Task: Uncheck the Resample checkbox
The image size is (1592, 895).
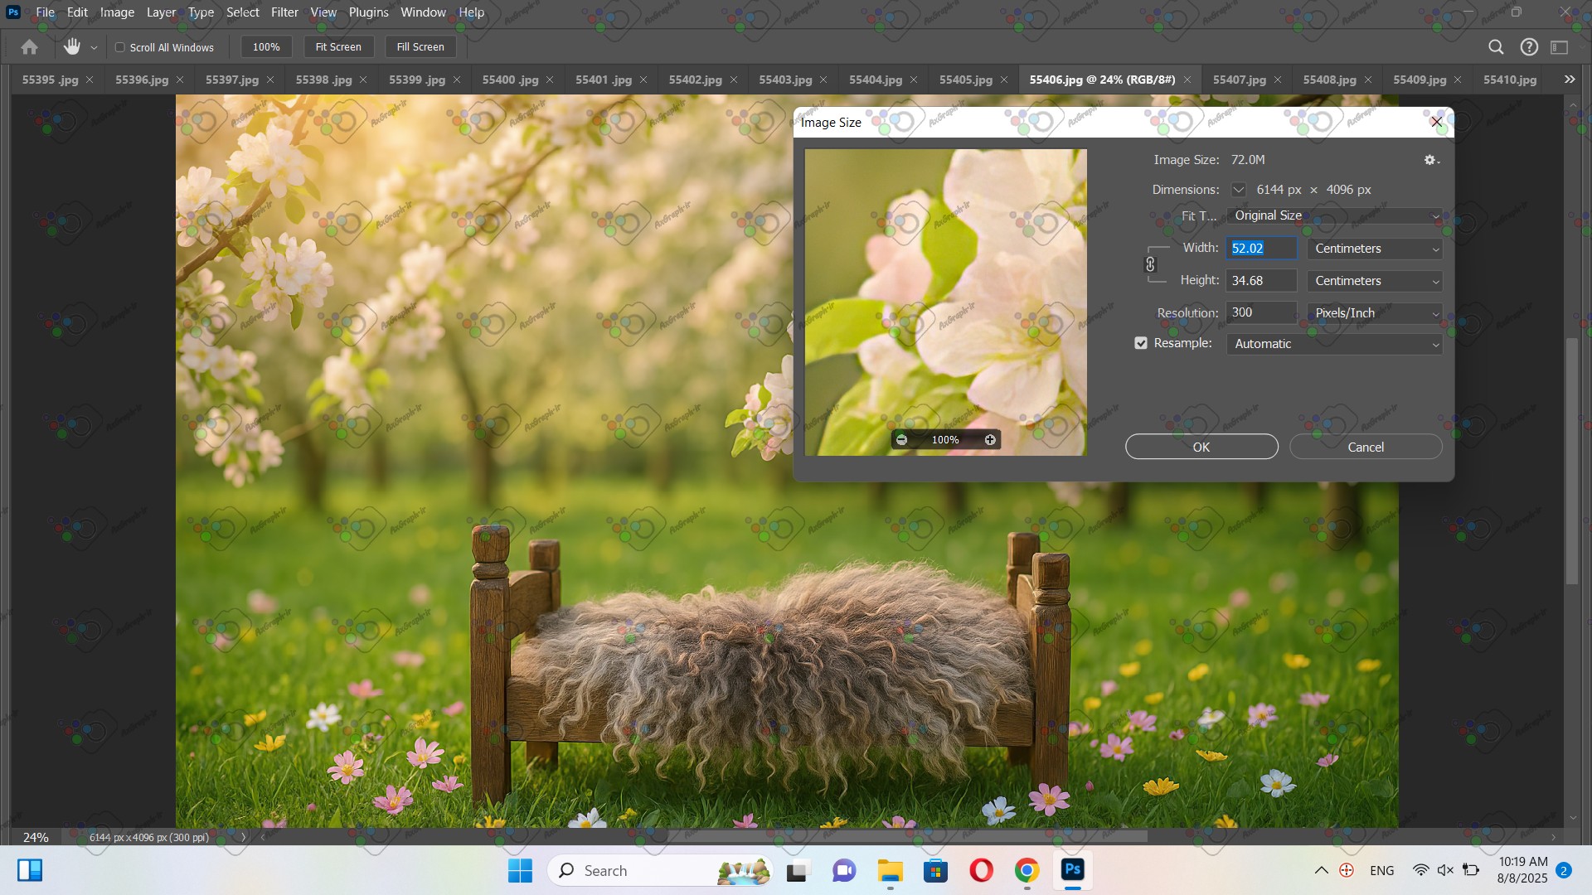Action: (x=1141, y=343)
